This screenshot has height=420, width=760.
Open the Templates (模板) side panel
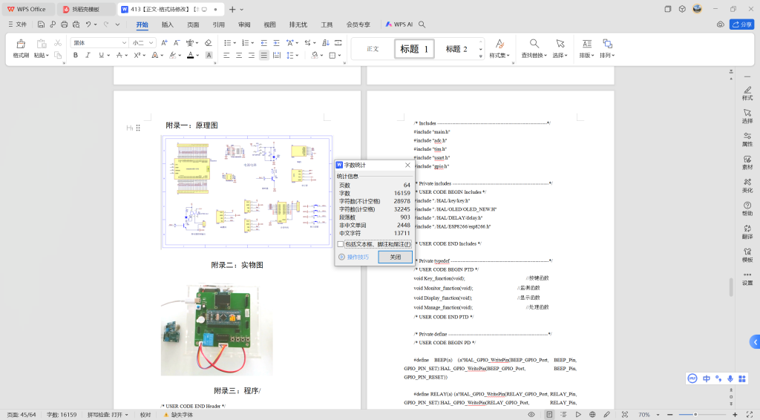747,255
